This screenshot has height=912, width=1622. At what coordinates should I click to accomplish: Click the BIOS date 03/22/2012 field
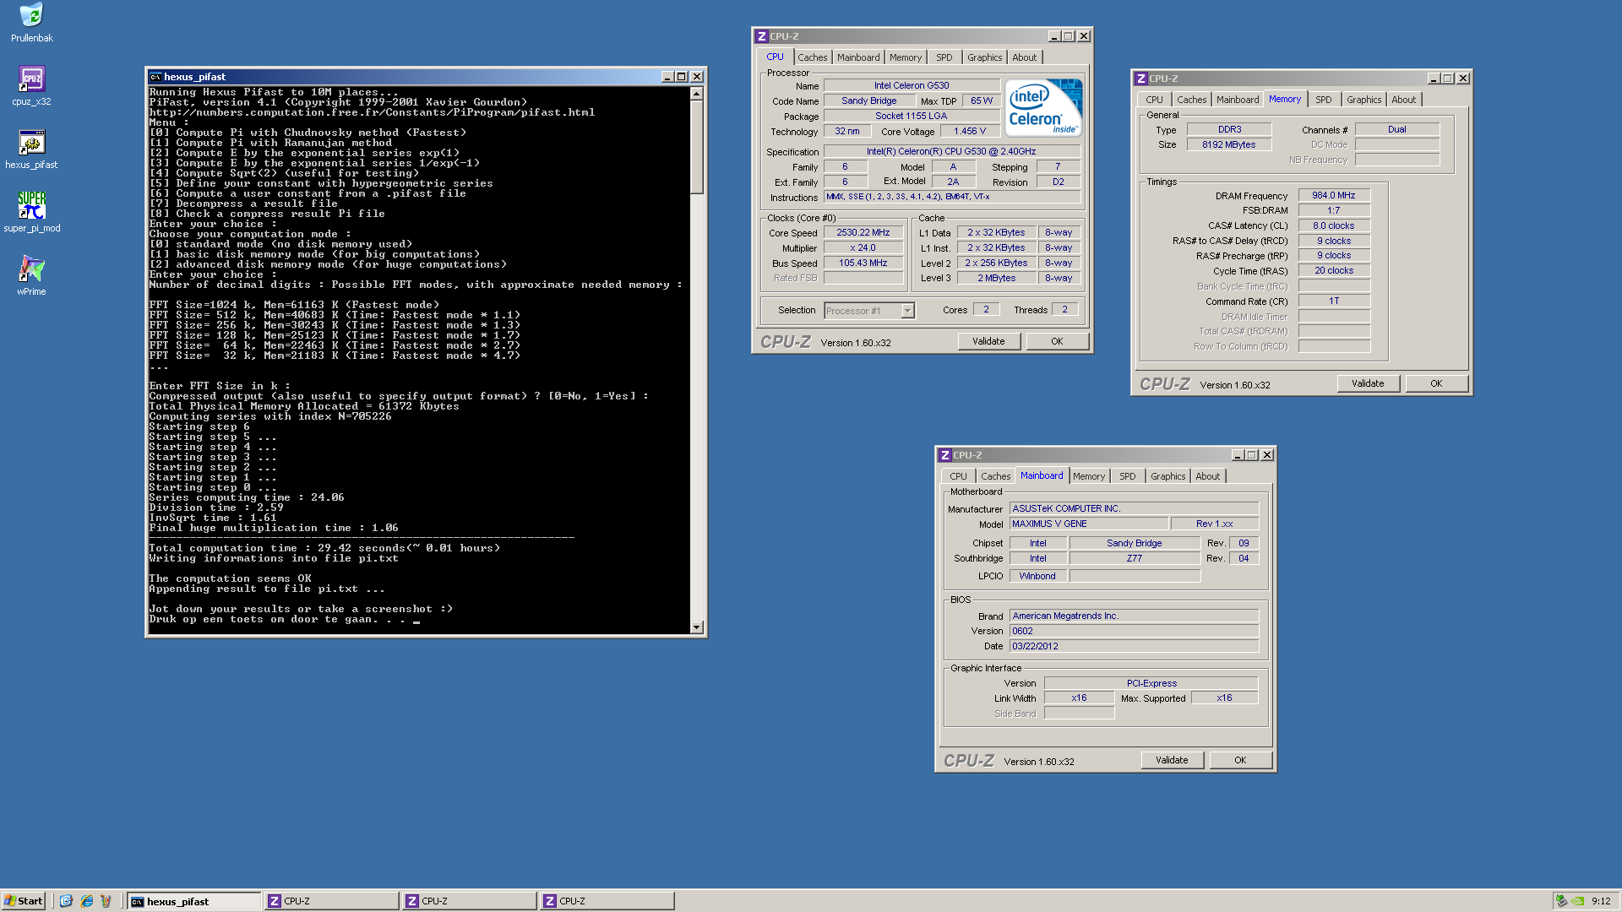point(1134,646)
